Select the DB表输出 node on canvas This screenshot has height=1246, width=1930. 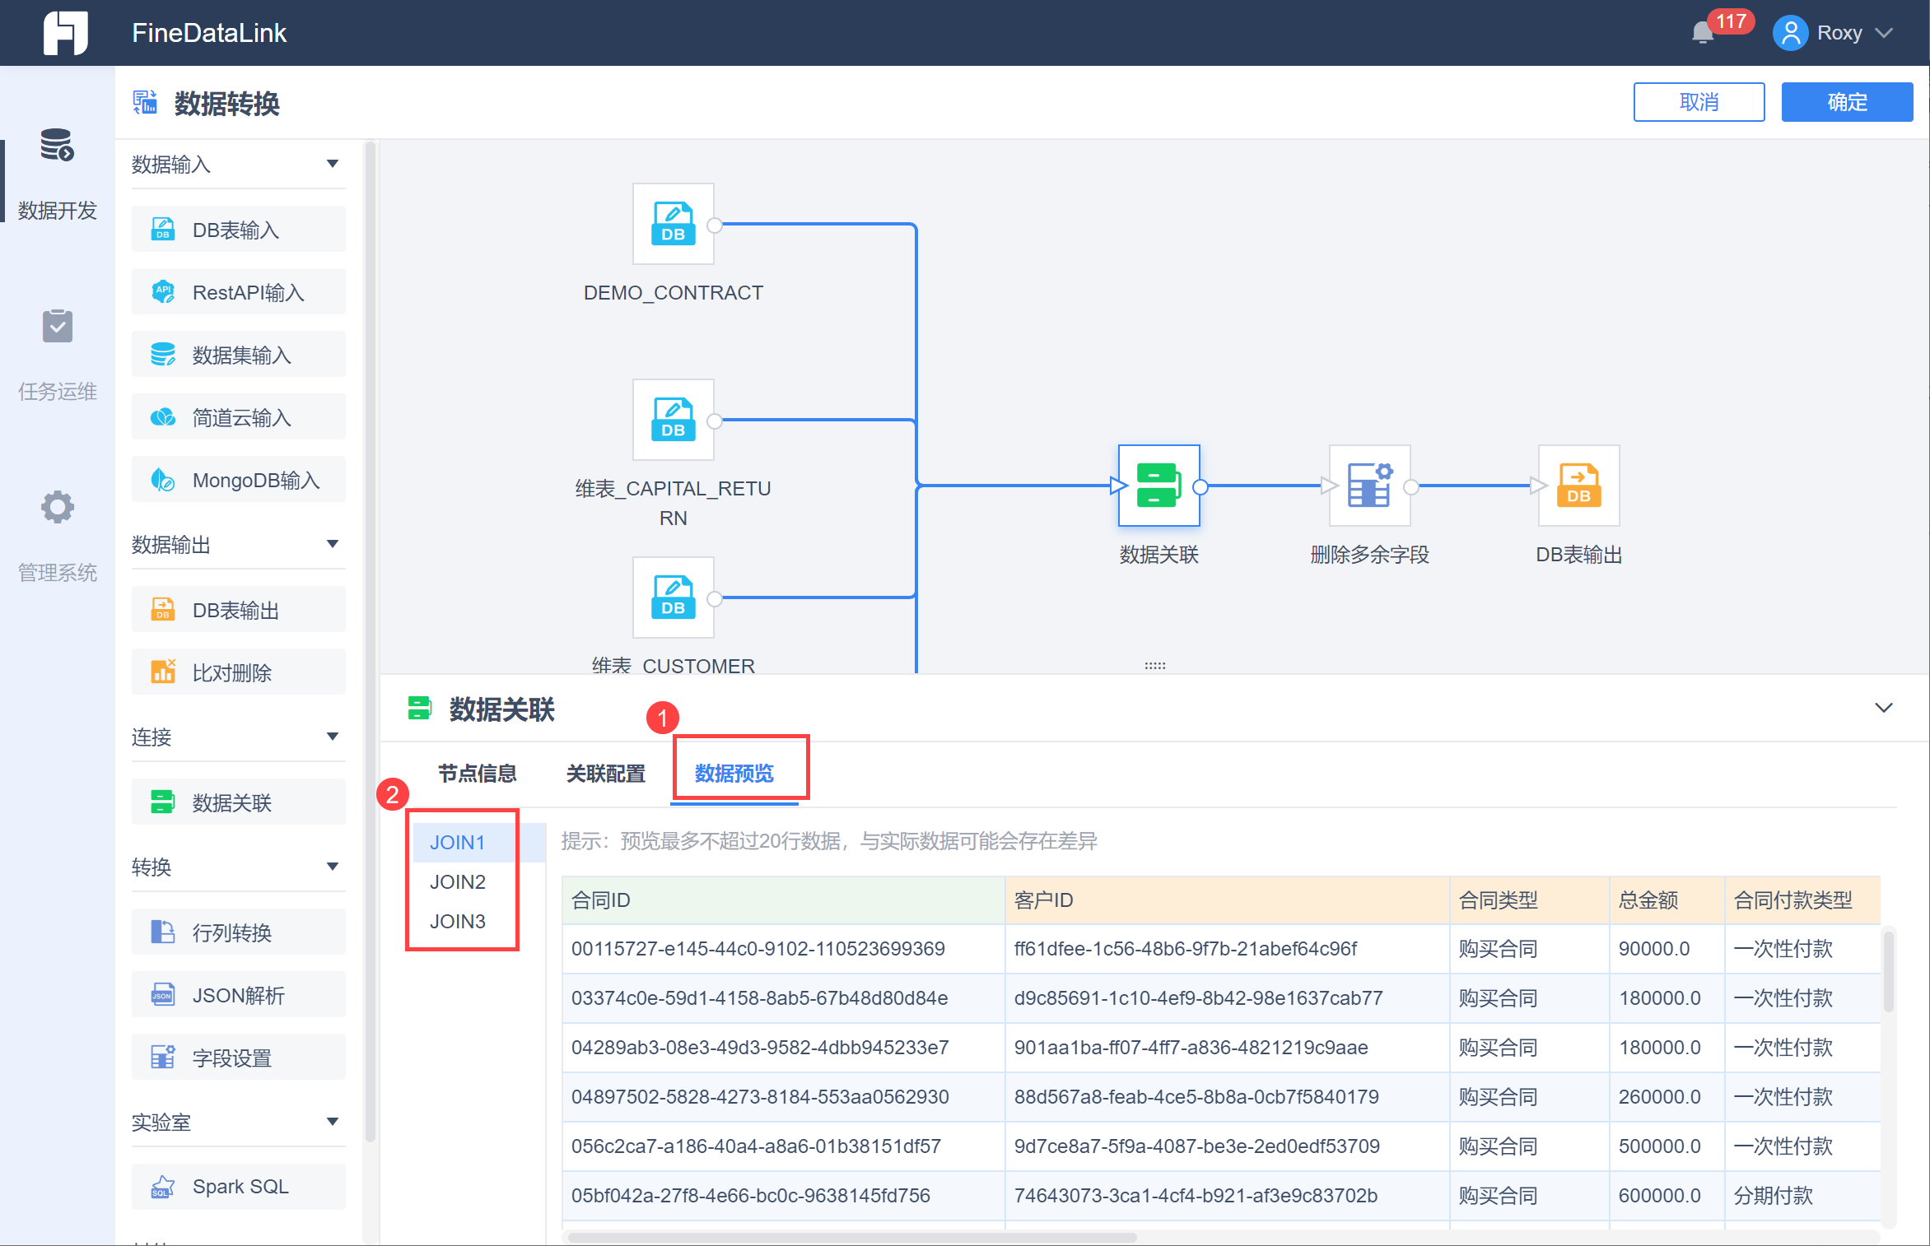coord(1578,486)
